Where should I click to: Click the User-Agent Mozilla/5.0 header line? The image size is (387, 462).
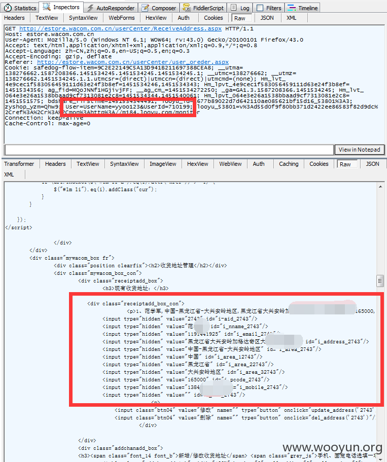pyautogui.click(x=154, y=40)
